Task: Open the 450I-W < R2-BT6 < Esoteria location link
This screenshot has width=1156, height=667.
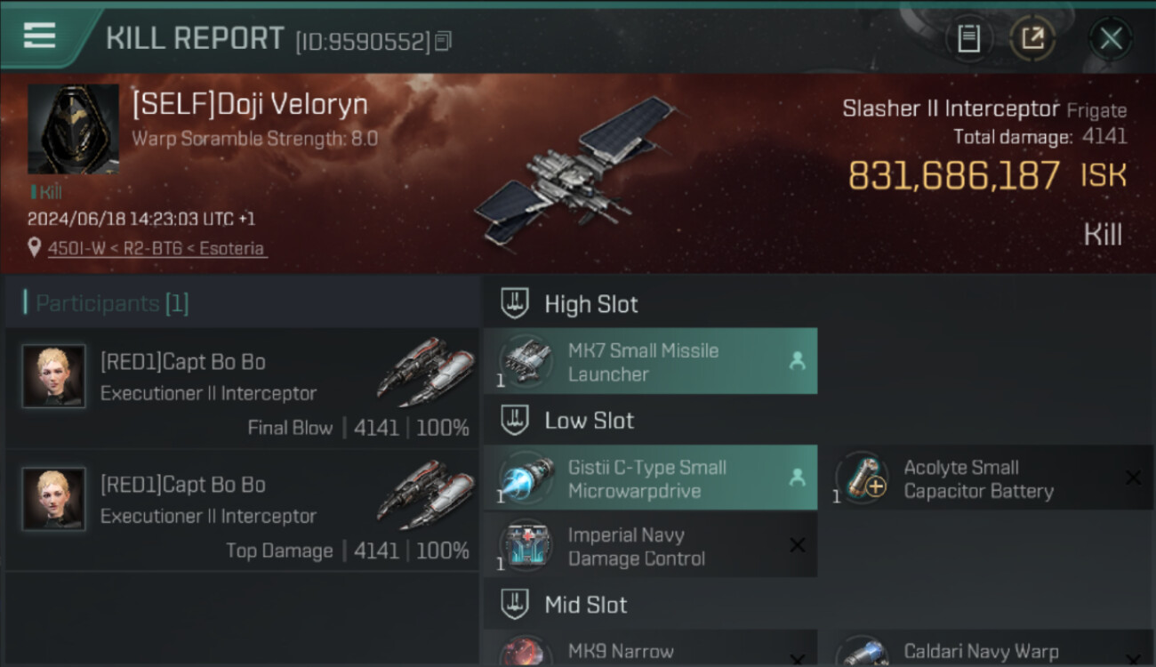Action: coord(156,248)
